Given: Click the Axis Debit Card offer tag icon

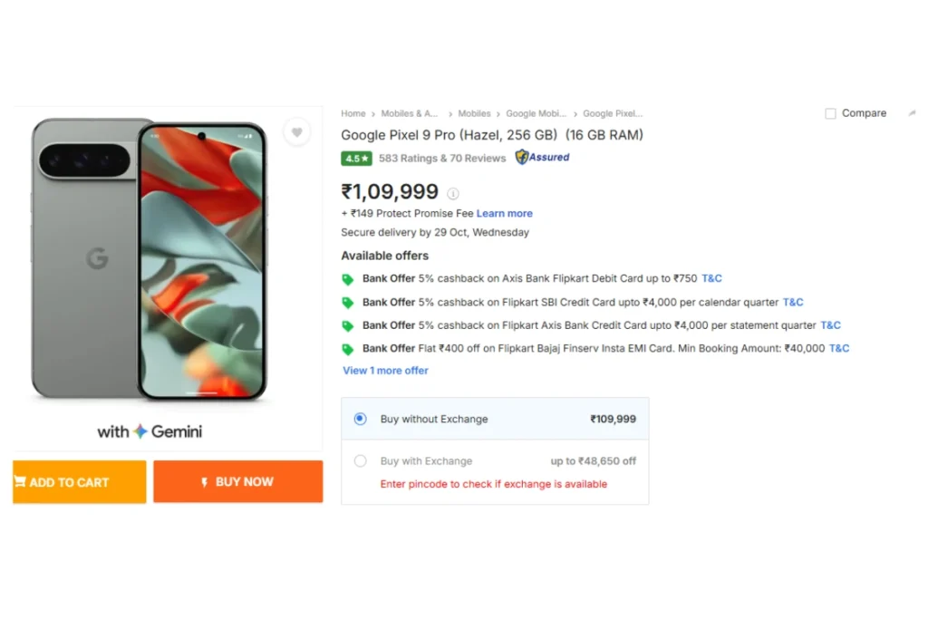Looking at the screenshot, I should (x=347, y=279).
